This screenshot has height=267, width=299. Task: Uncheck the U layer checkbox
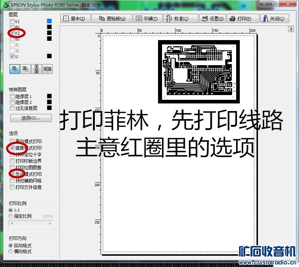click(x=12, y=56)
